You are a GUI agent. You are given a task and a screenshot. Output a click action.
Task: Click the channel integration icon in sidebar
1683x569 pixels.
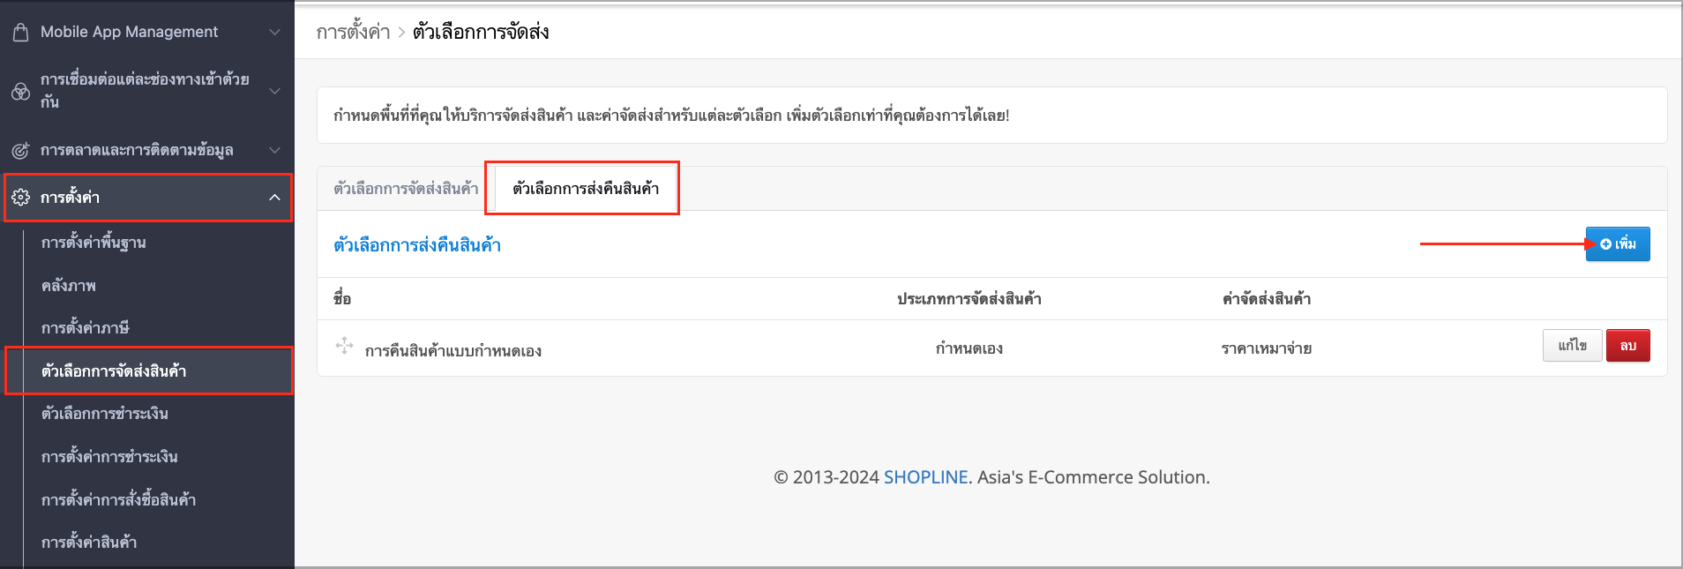pyautogui.click(x=20, y=92)
